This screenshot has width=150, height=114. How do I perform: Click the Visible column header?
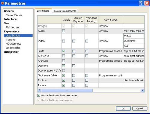pyautogui.click(x=66, y=19)
